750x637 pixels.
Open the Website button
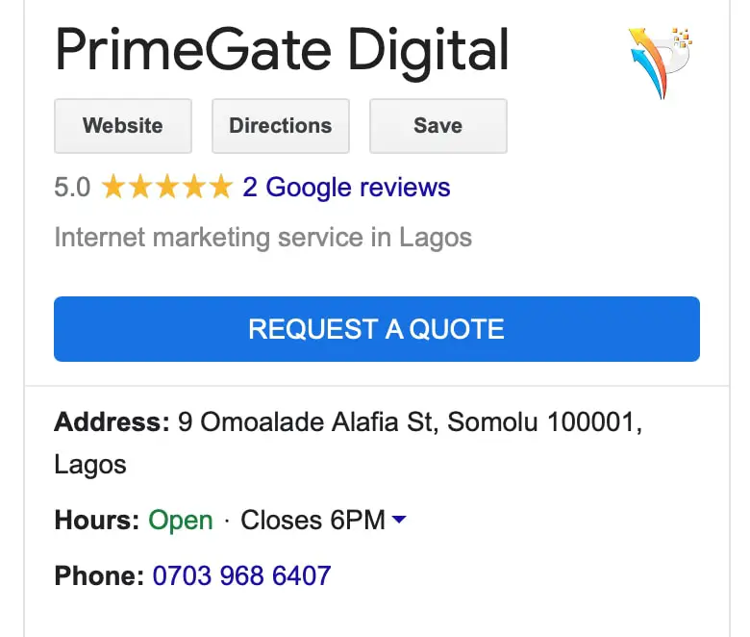click(123, 126)
